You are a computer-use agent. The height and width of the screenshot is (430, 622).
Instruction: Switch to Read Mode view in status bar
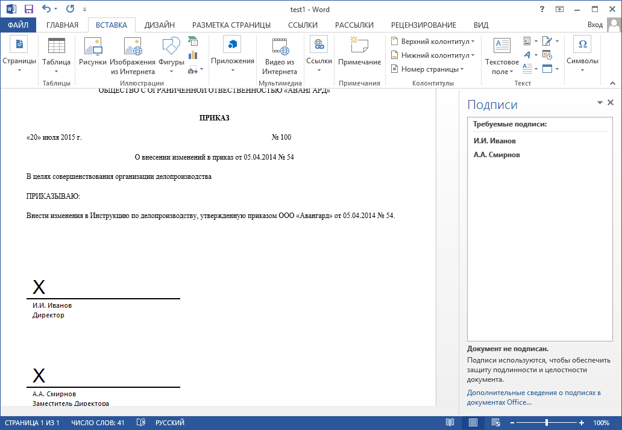pyautogui.click(x=450, y=422)
